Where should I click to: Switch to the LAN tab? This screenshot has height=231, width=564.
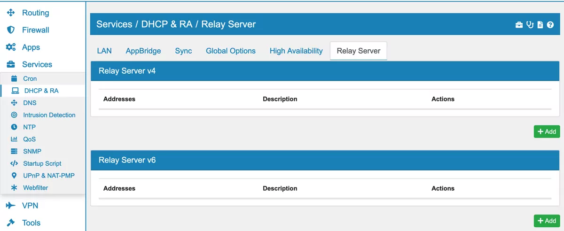coord(104,51)
